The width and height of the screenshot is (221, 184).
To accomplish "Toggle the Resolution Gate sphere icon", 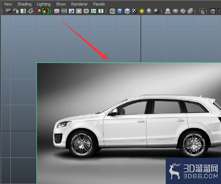I will pyautogui.click(x=71, y=11).
